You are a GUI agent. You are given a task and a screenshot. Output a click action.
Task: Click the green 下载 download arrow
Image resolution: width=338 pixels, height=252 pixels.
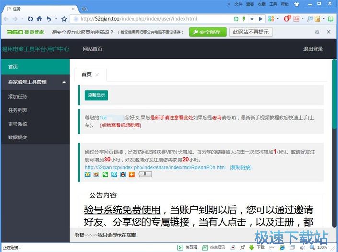point(251,248)
